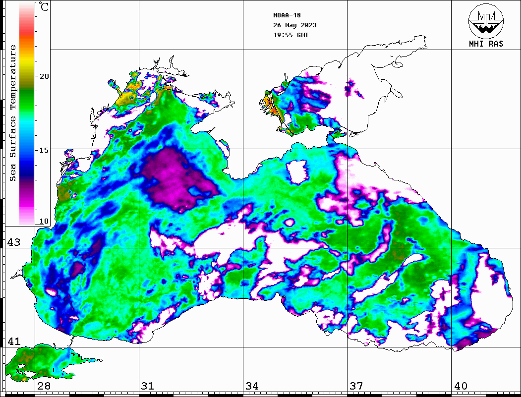Click the °C unit label
Viewport: 521px width, 397px height.
[x=44, y=6]
